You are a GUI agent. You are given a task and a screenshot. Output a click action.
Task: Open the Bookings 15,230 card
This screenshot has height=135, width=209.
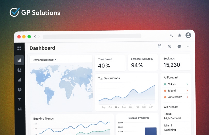pyautogui.click(x=175, y=62)
